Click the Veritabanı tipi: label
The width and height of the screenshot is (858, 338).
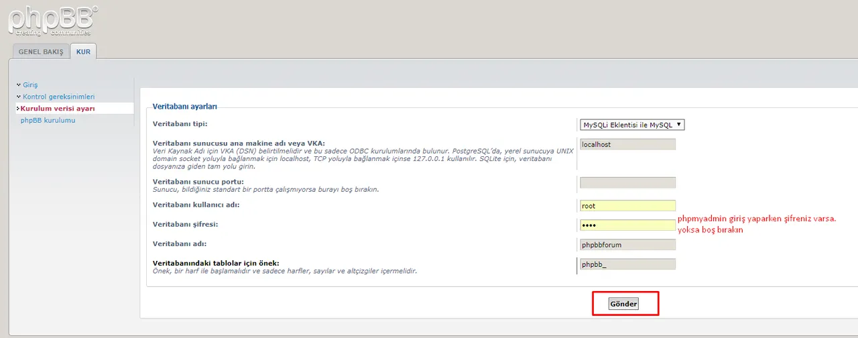[x=180, y=124]
